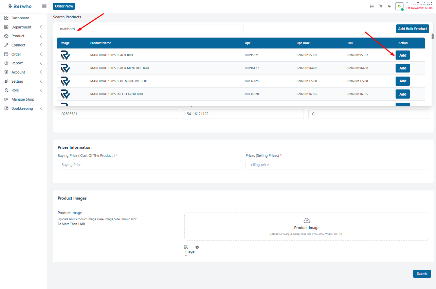This screenshot has width=436, height=289.
Task: Click Add Bulk Product button
Action: click(x=413, y=29)
